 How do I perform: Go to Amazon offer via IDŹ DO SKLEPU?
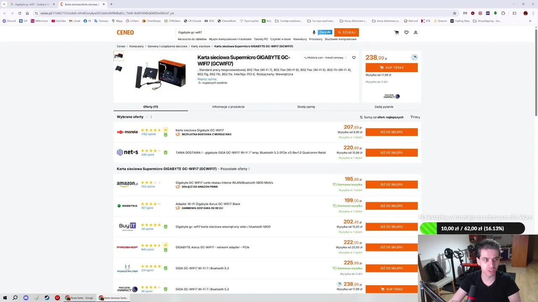391,185
